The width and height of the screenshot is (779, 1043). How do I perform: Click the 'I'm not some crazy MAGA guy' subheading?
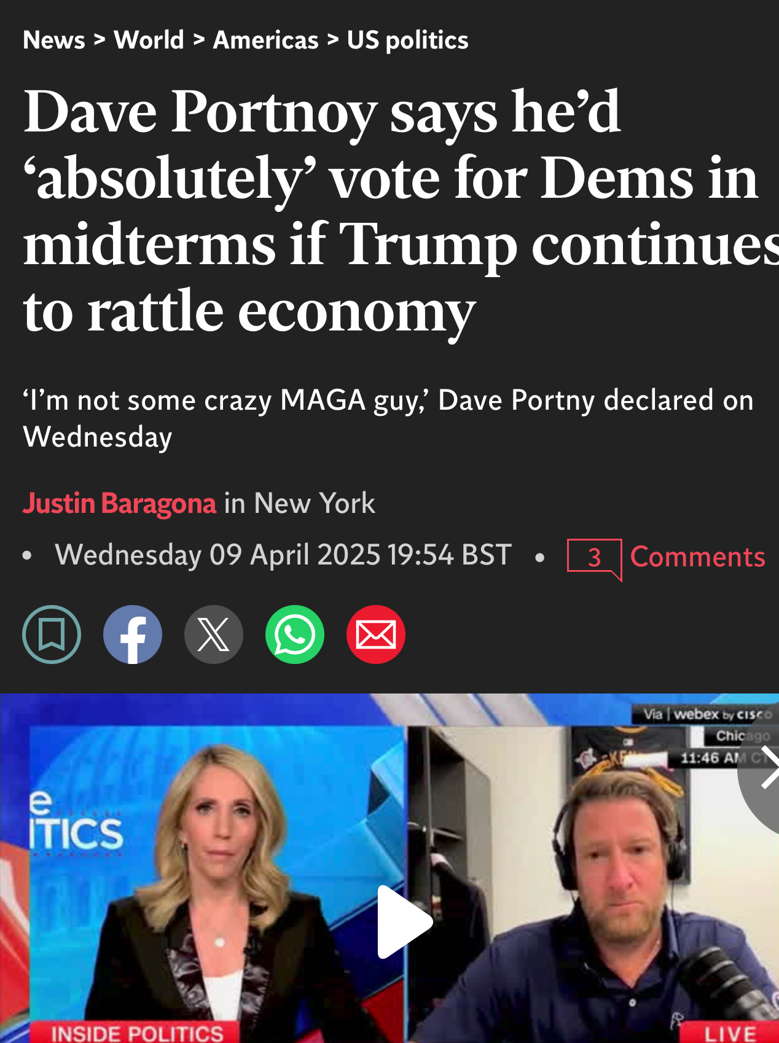388,418
